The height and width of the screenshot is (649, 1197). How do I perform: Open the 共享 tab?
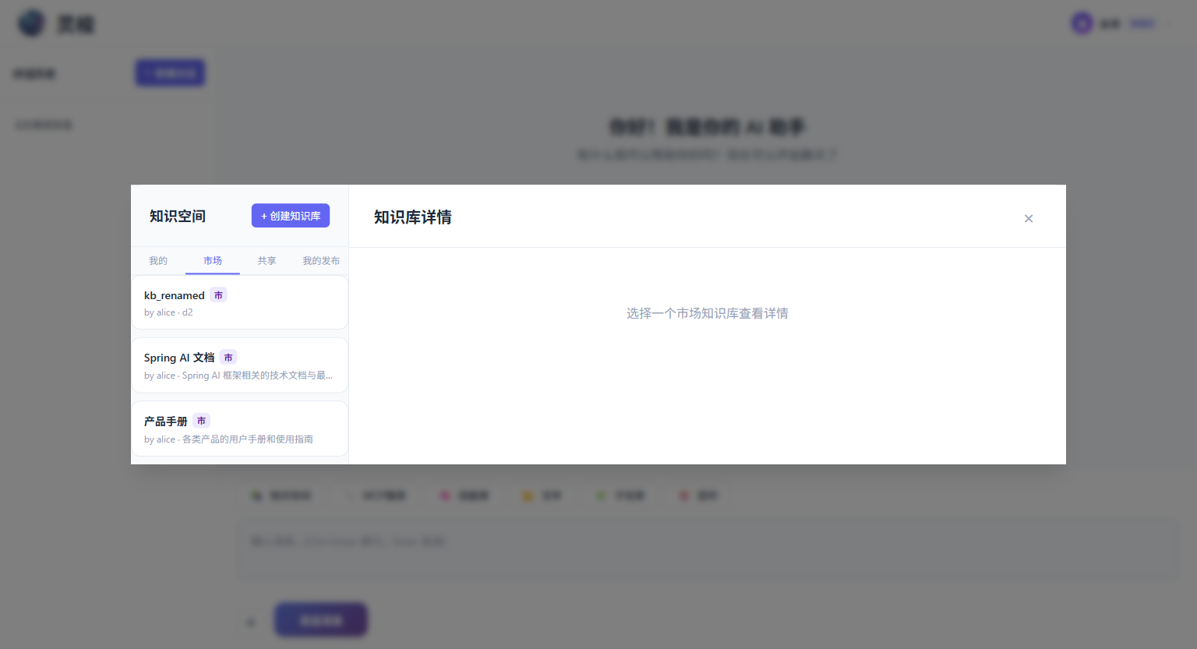[267, 260]
